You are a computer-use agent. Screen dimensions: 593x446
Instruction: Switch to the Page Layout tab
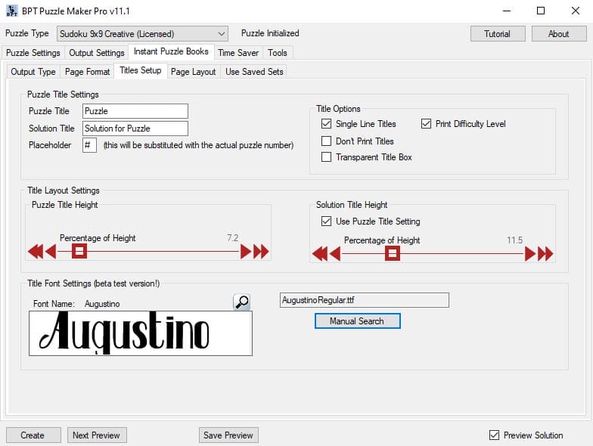(x=193, y=72)
